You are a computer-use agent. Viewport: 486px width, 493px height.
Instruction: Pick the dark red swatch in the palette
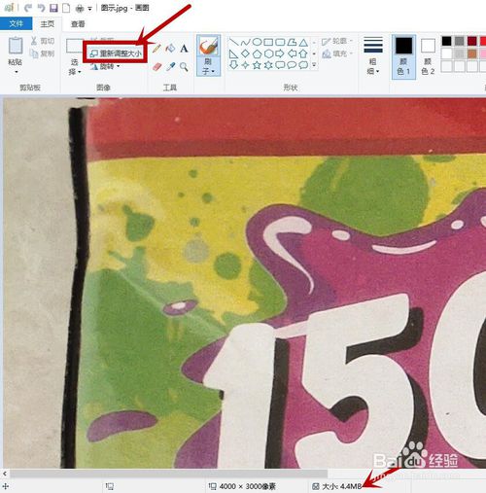click(472, 41)
